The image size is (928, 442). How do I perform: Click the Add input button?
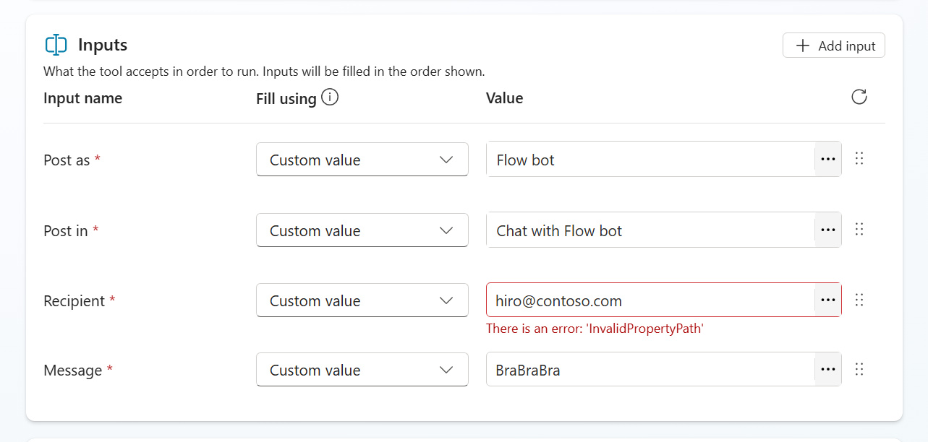click(x=833, y=45)
